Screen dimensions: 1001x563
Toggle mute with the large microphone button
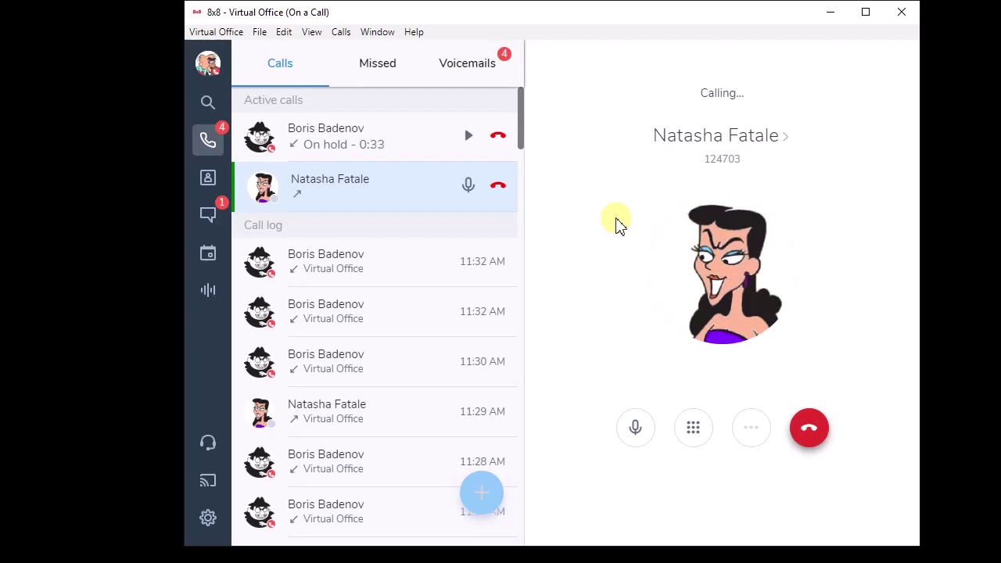pyautogui.click(x=635, y=428)
